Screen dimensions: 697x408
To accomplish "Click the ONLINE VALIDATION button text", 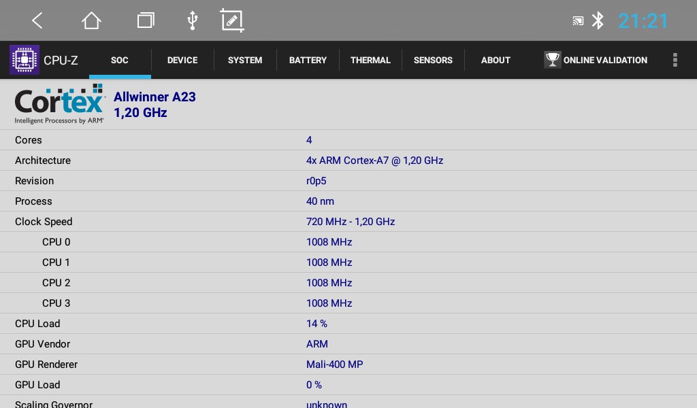I will pyautogui.click(x=605, y=60).
